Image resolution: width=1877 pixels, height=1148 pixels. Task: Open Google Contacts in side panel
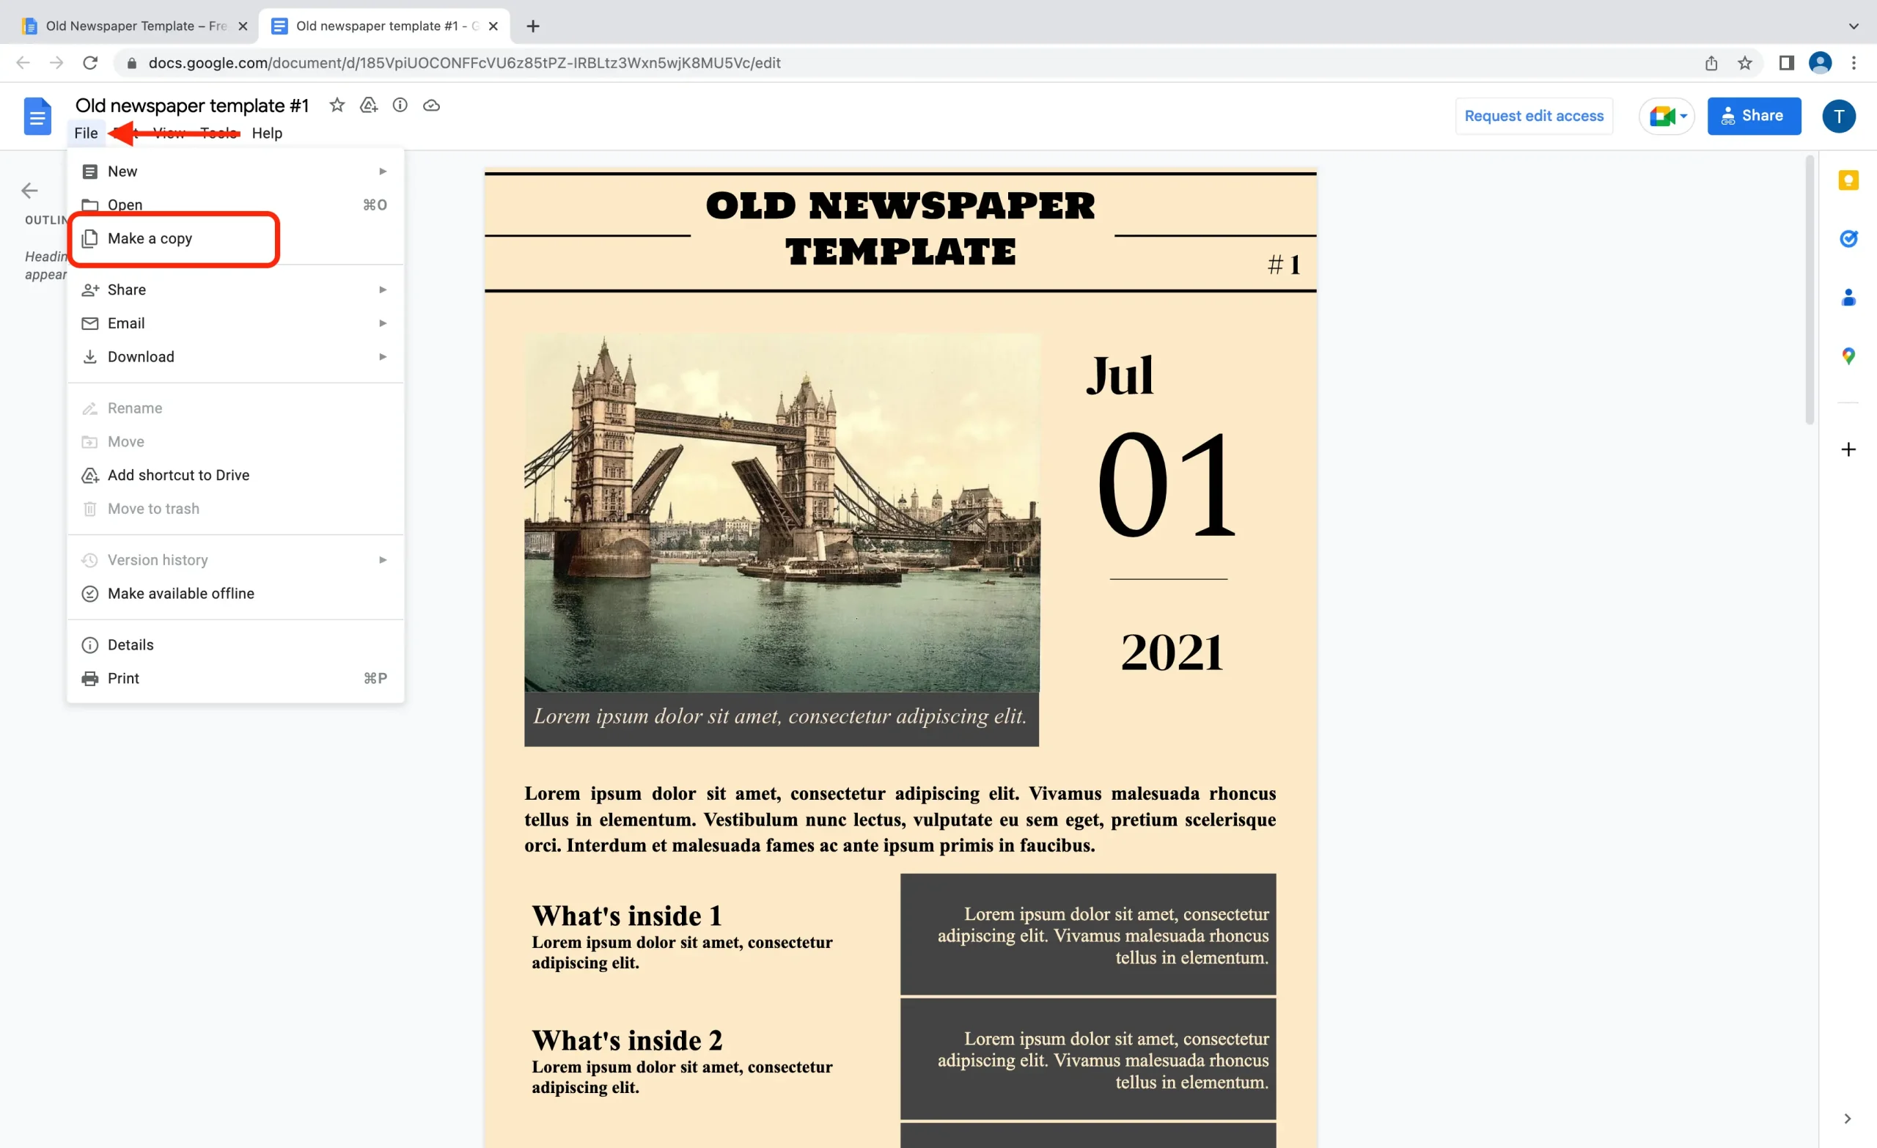pyautogui.click(x=1849, y=297)
